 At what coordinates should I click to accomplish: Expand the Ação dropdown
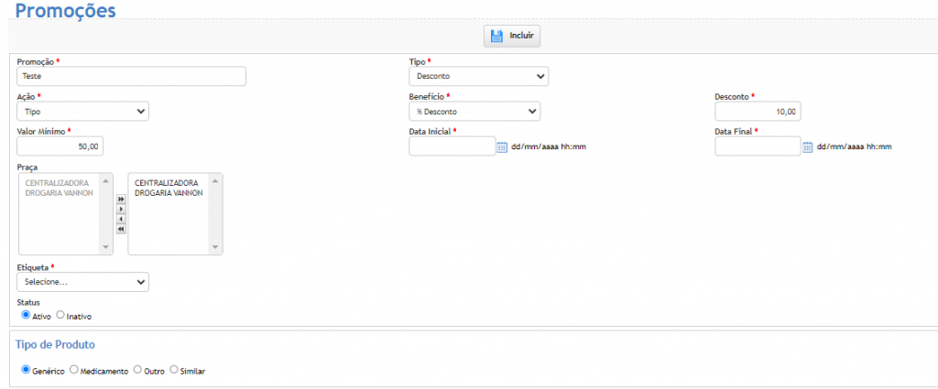click(x=82, y=111)
